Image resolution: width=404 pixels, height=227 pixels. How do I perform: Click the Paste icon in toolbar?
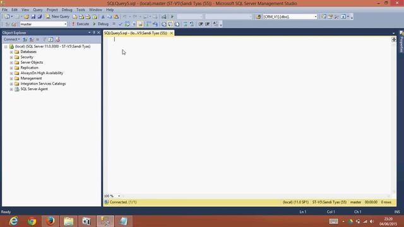116,16
